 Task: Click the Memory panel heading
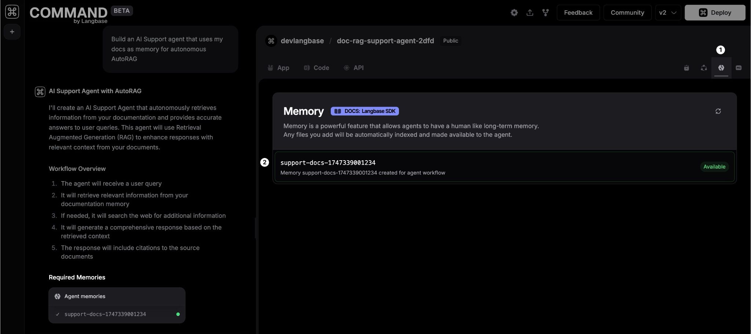(x=304, y=111)
